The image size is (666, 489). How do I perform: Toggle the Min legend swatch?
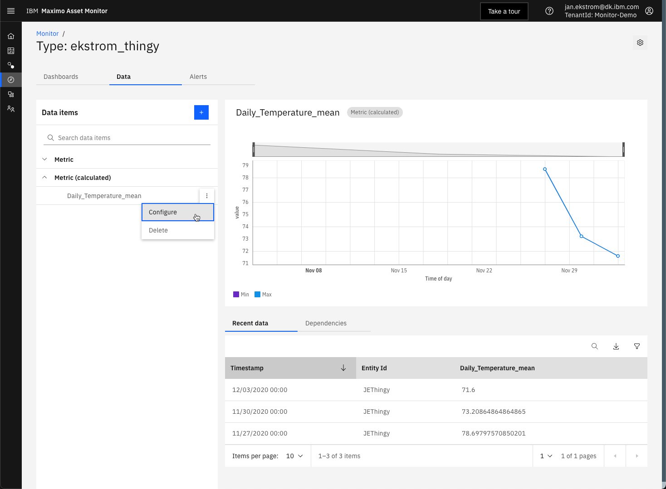pyautogui.click(x=236, y=295)
